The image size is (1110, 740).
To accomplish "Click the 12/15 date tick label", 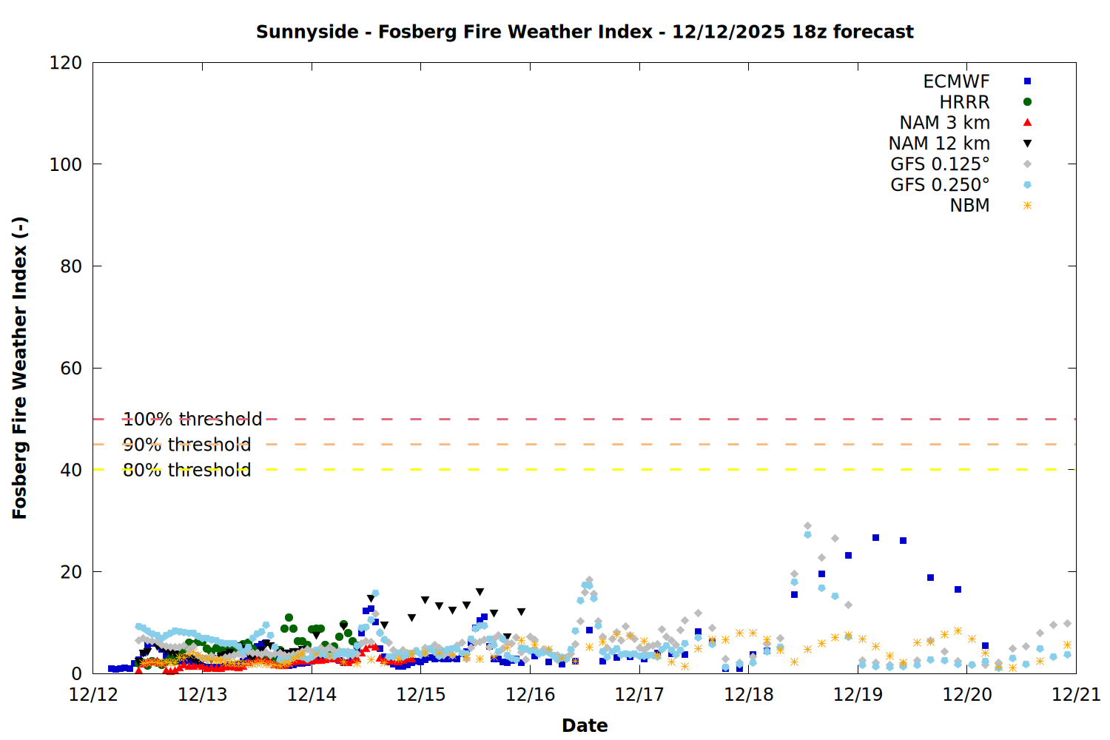I will click(421, 695).
